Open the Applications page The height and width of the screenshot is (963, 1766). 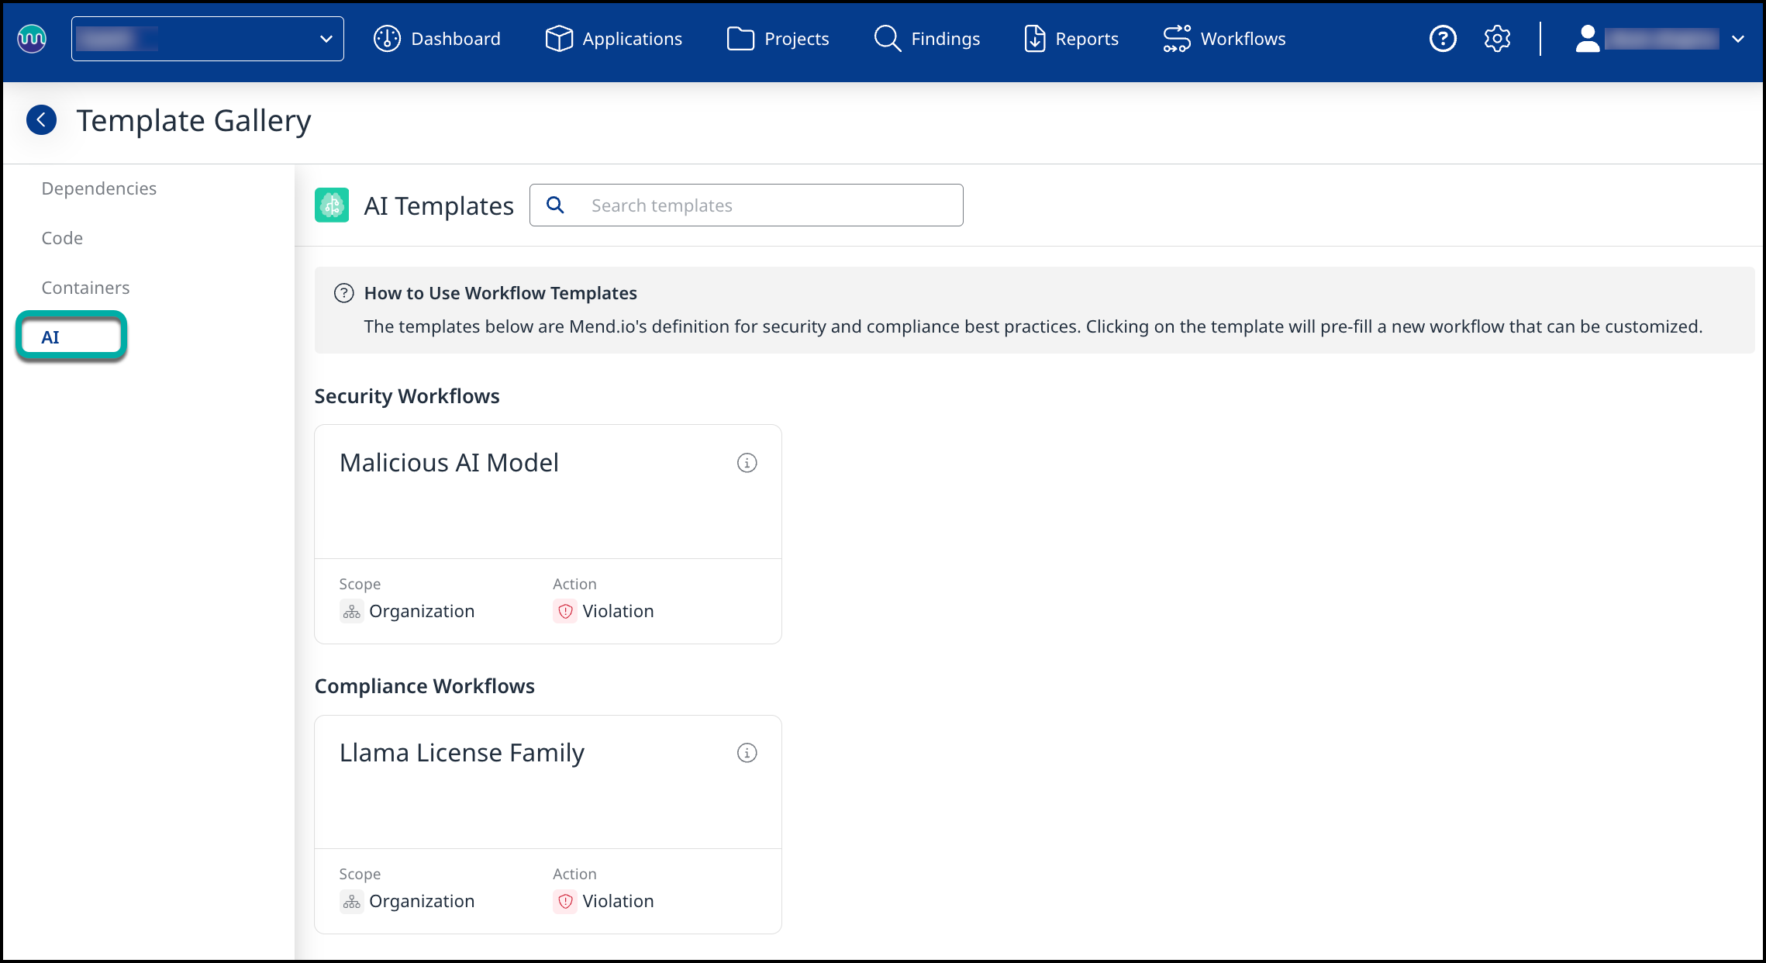coord(613,39)
